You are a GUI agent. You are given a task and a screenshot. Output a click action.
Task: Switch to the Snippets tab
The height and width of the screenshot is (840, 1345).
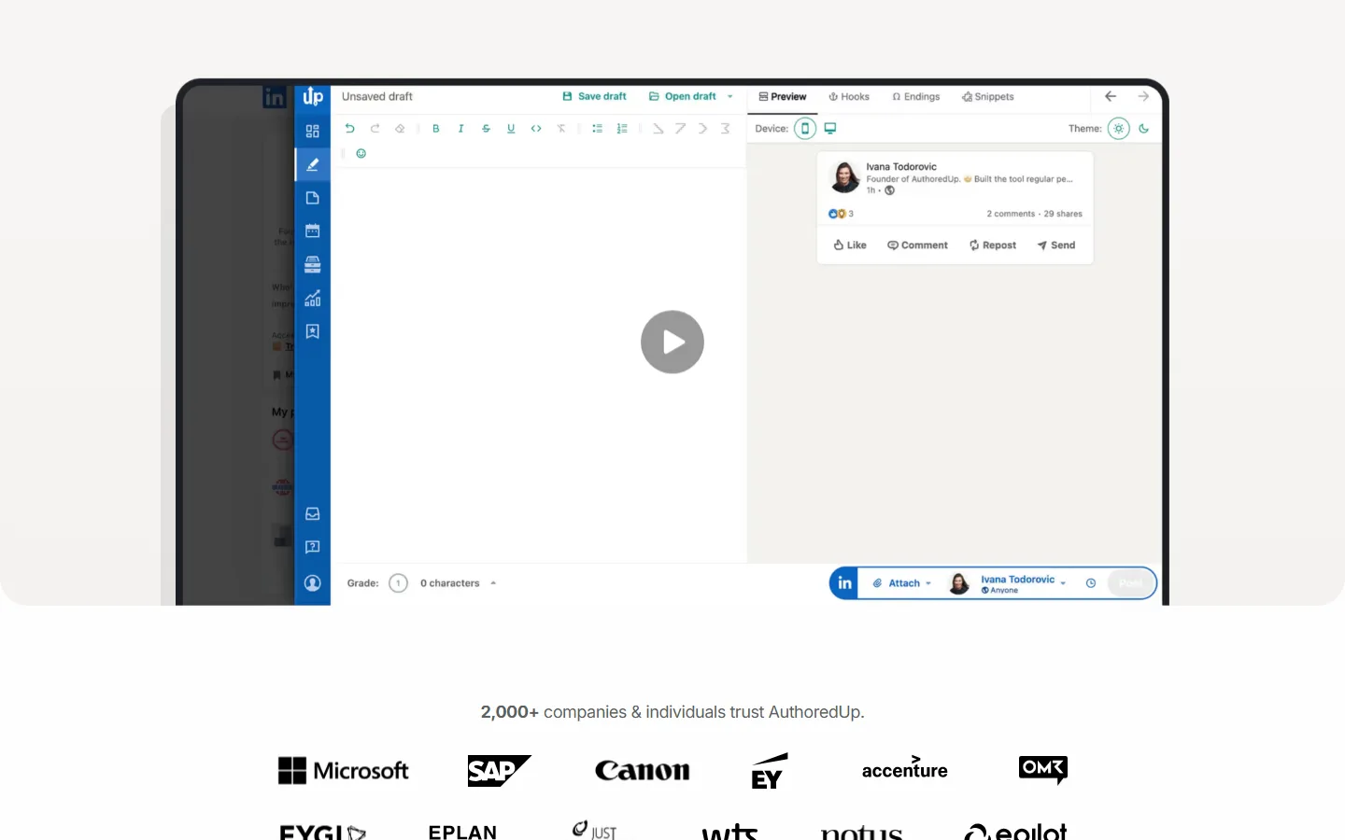988,97
